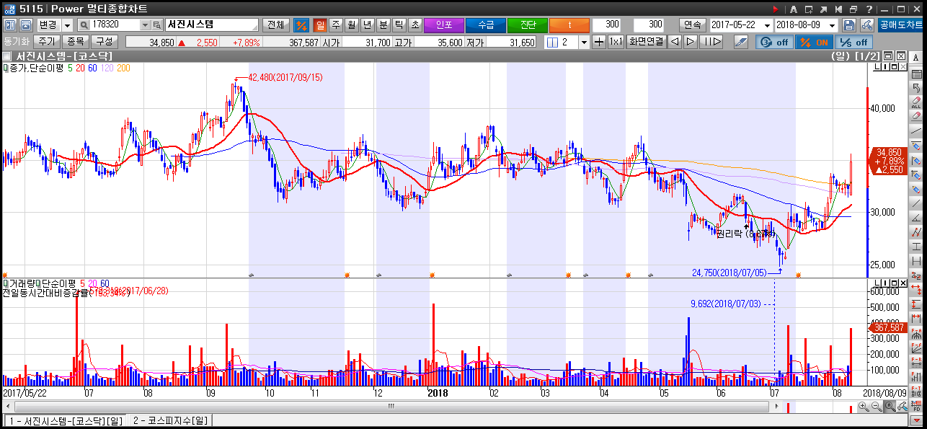Click the save floppy disk icon
The width and height of the screenshot is (927, 429).
849,25
